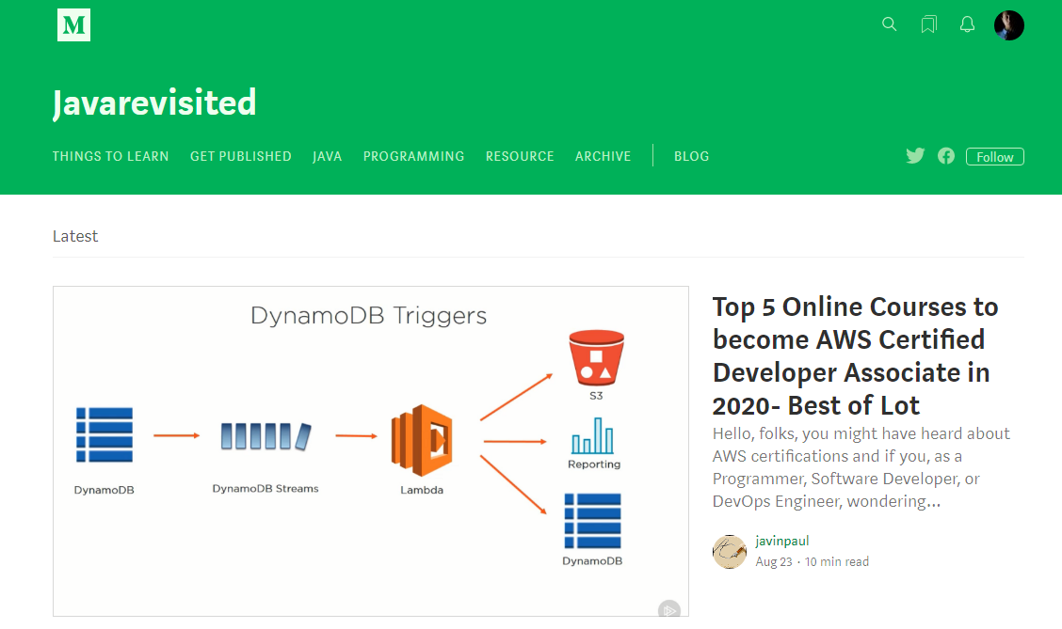The image size is (1062, 629).
Task: Open the notifications bell icon
Action: [x=967, y=24]
